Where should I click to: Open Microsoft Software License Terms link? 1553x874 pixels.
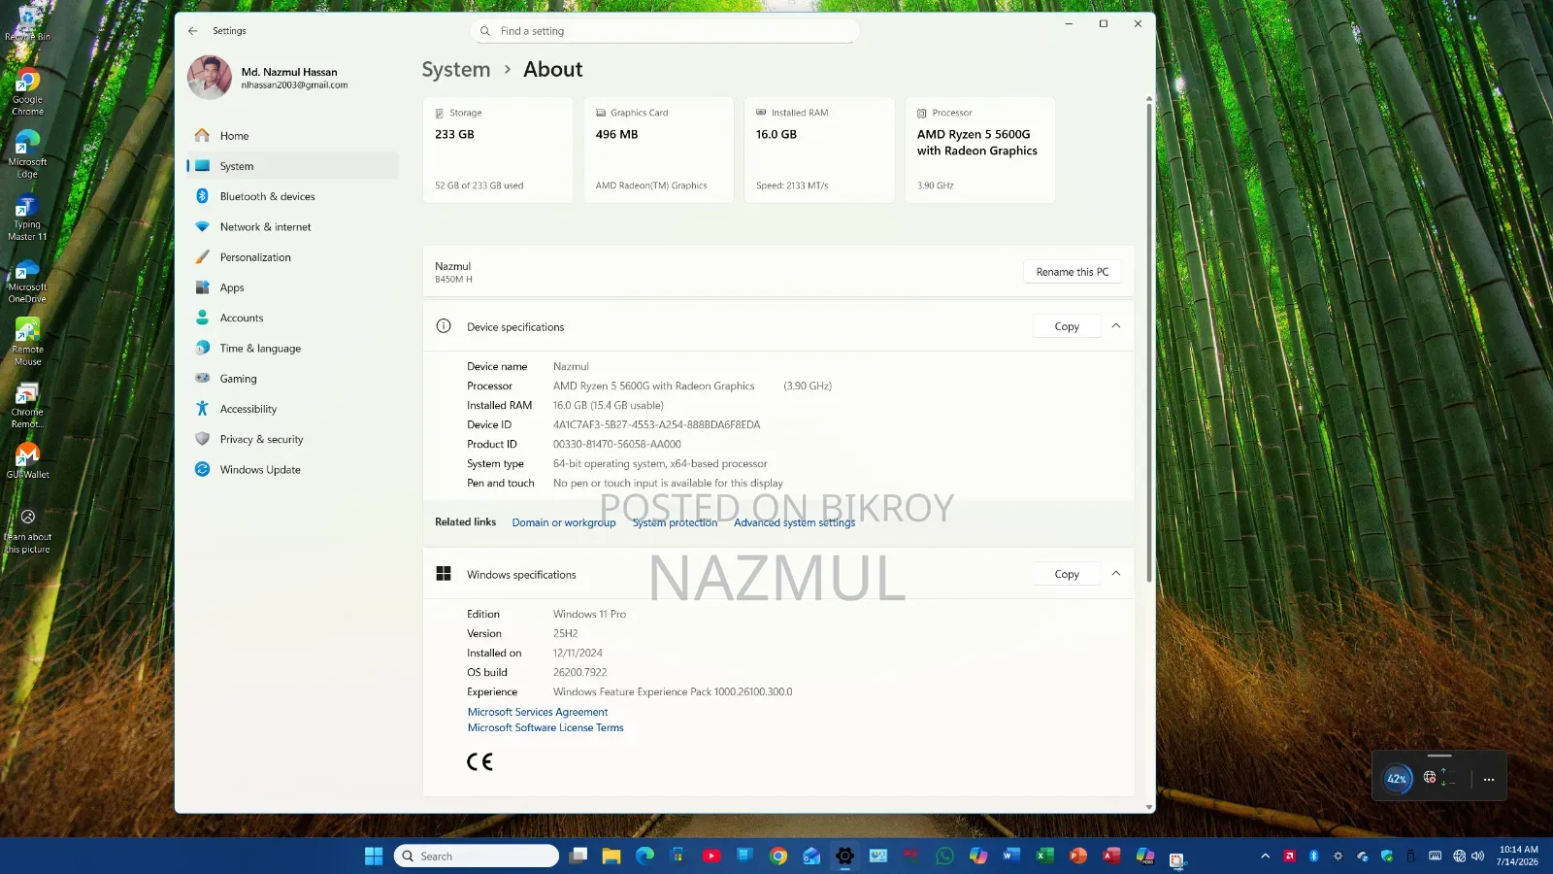pos(545,727)
